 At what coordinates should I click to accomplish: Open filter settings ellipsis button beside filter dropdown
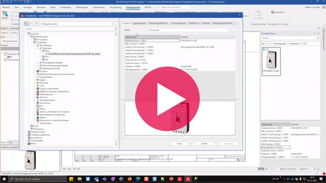116,24
